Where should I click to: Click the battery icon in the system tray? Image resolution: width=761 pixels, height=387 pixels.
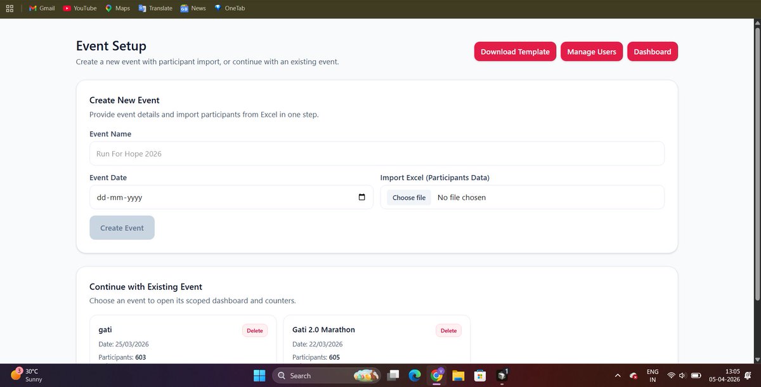click(694, 376)
